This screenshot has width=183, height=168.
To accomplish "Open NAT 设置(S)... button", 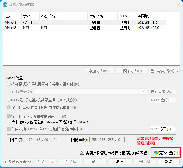I will tap(163, 100).
